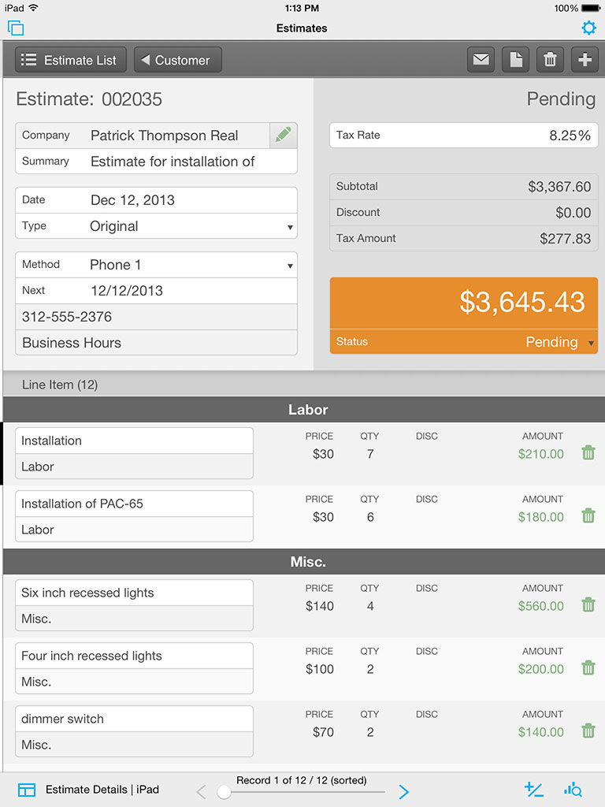
Task: Tap the Tax Rate field
Action: click(x=463, y=136)
